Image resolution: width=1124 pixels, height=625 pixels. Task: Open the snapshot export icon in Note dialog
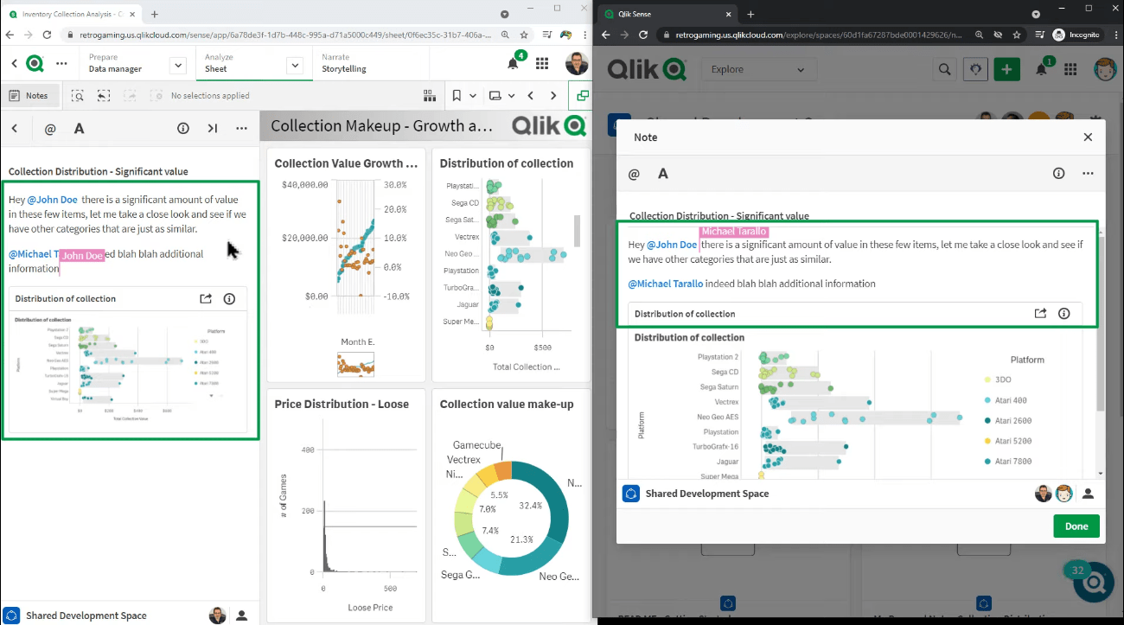tap(1040, 314)
